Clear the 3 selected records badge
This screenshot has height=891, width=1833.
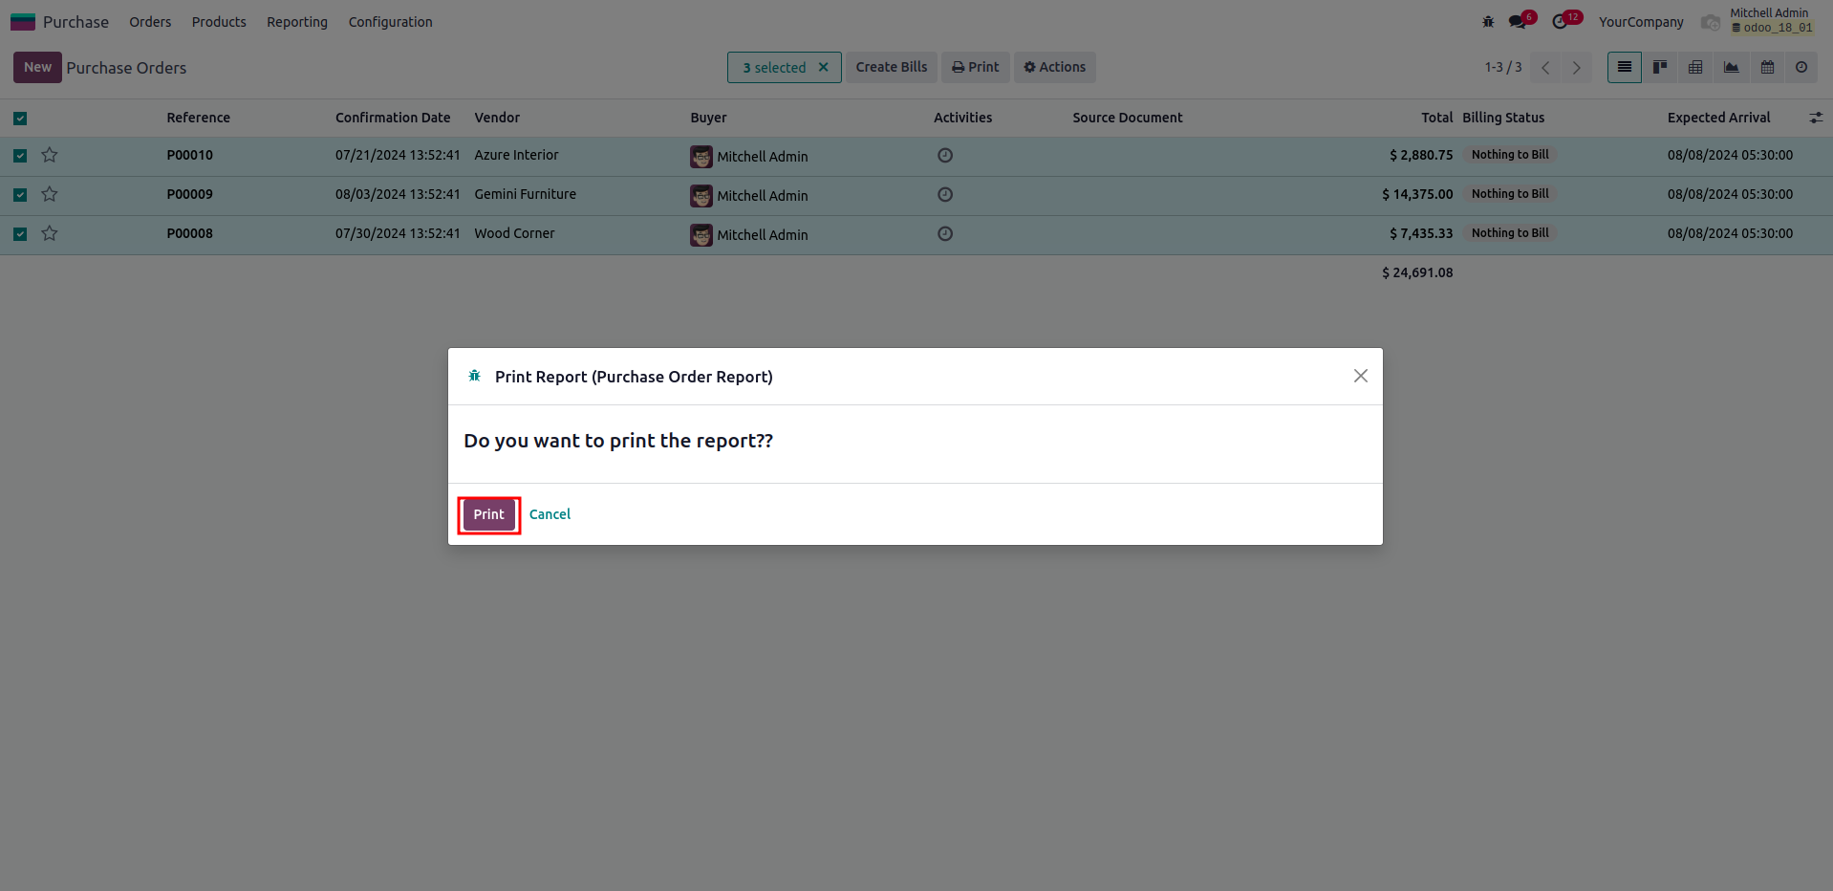(823, 67)
